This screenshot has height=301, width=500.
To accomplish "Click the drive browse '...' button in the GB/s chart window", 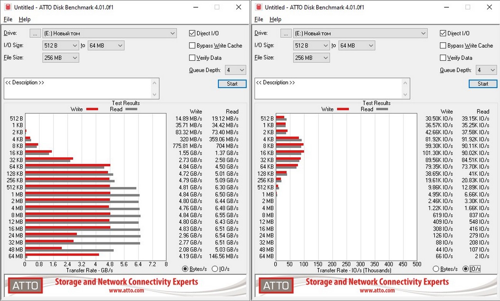I will pos(35,33).
